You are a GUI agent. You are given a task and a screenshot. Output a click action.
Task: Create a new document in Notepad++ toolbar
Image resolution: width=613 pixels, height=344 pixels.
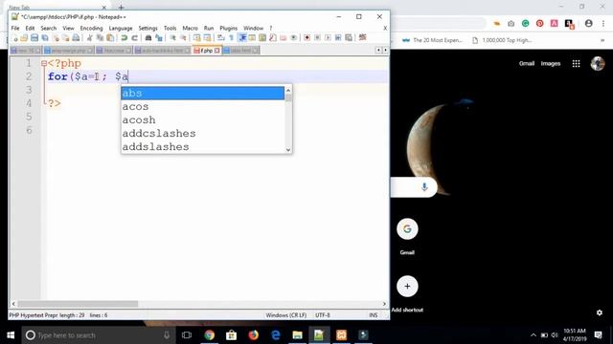coord(14,38)
